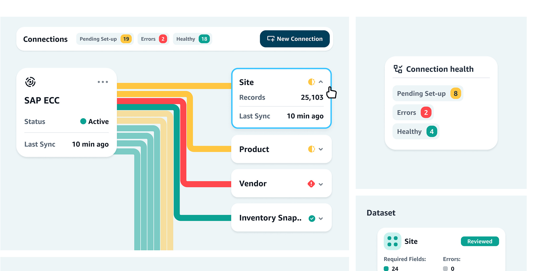The height and width of the screenshot is (271, 551).
Task: Click Inventory Snapshot healthy checkmark icon
Action: tap(312, 219)
